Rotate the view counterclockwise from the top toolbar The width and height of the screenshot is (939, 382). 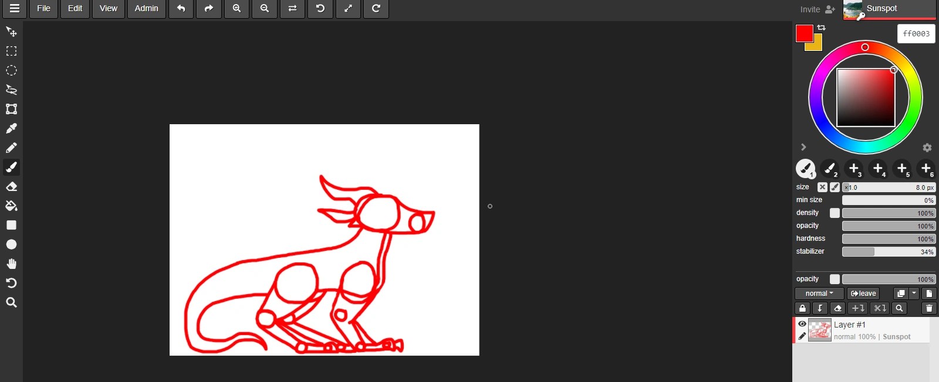point(320,8)
